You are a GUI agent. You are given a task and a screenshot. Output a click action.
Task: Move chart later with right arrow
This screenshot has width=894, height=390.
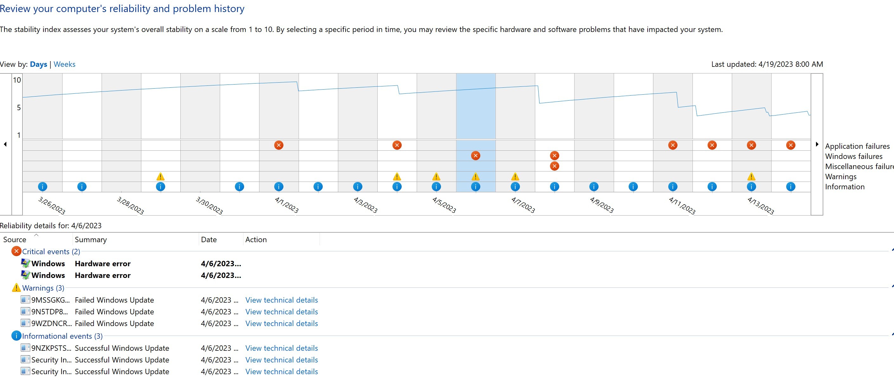click(817, 144)
